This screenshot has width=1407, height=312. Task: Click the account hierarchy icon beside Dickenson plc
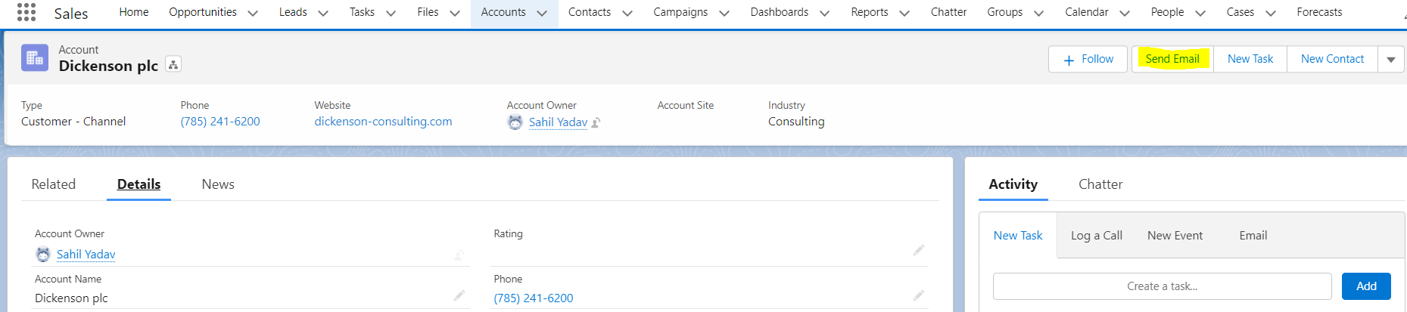(173, 65)
